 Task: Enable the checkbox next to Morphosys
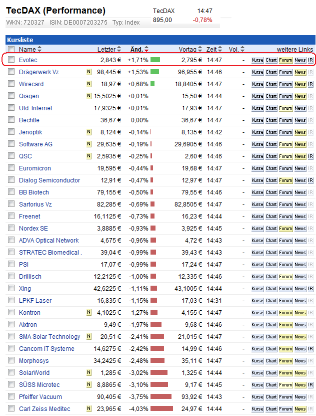[x=11, y=361]
